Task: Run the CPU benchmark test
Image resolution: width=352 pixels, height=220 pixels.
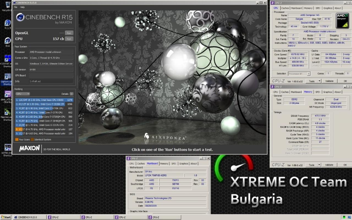Action: pyautogui.click(x=69, y=39)
